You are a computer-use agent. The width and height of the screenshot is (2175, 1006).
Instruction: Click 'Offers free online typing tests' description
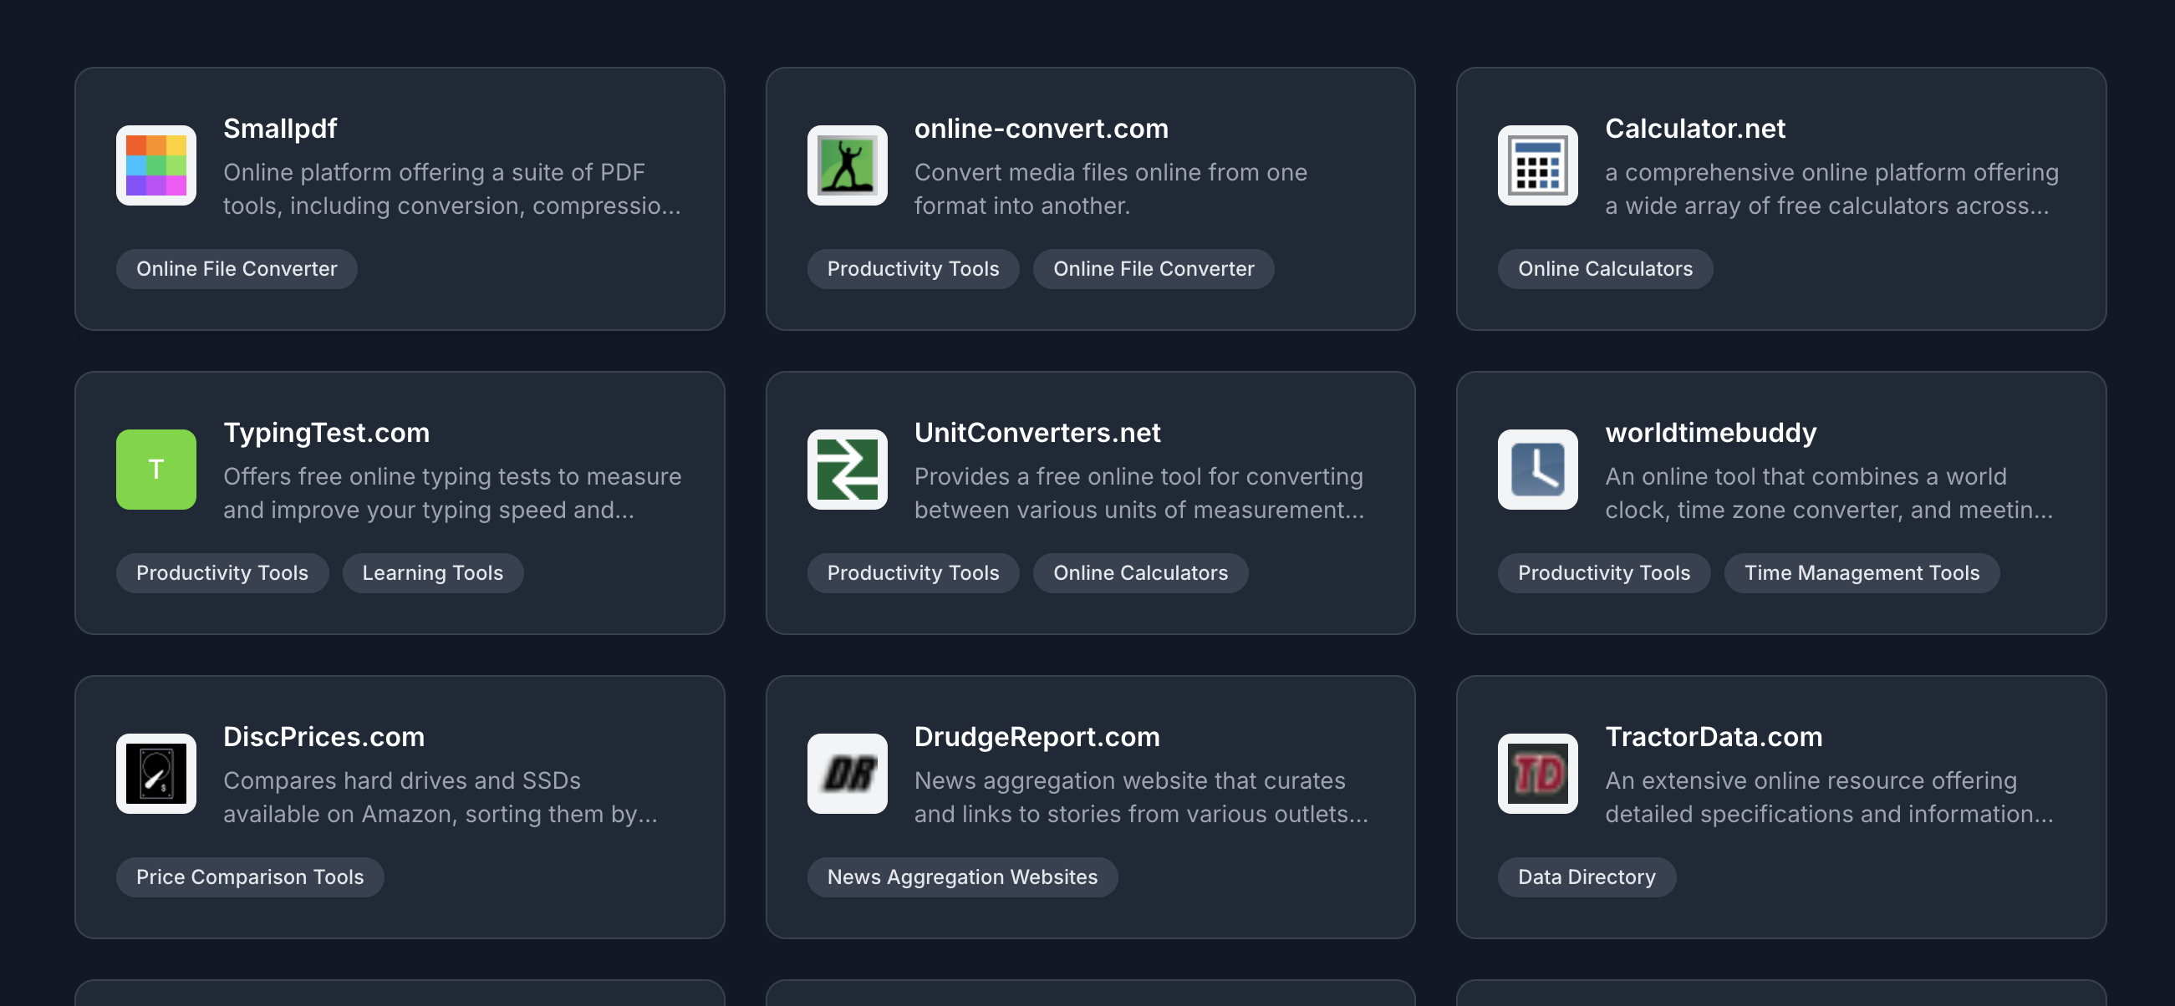coord(451,493)
